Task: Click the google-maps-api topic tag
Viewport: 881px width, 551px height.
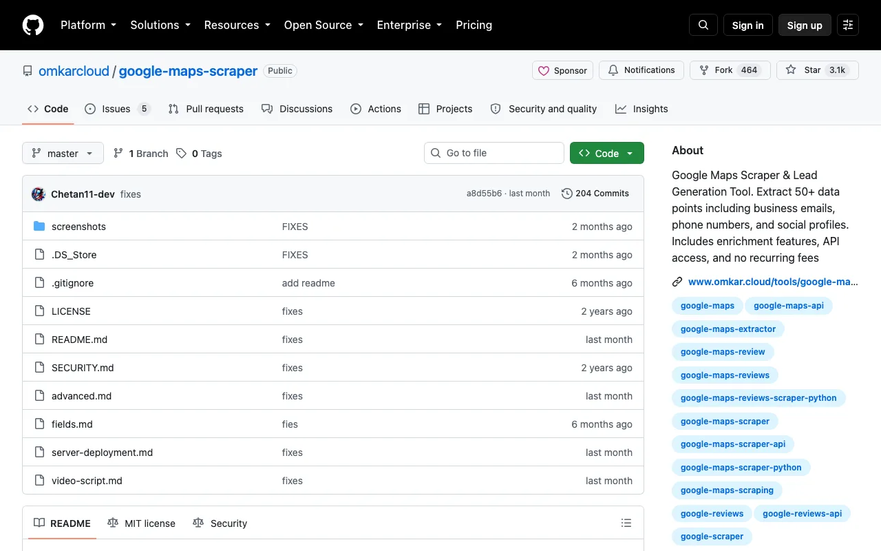Action: tap(789, 306)
